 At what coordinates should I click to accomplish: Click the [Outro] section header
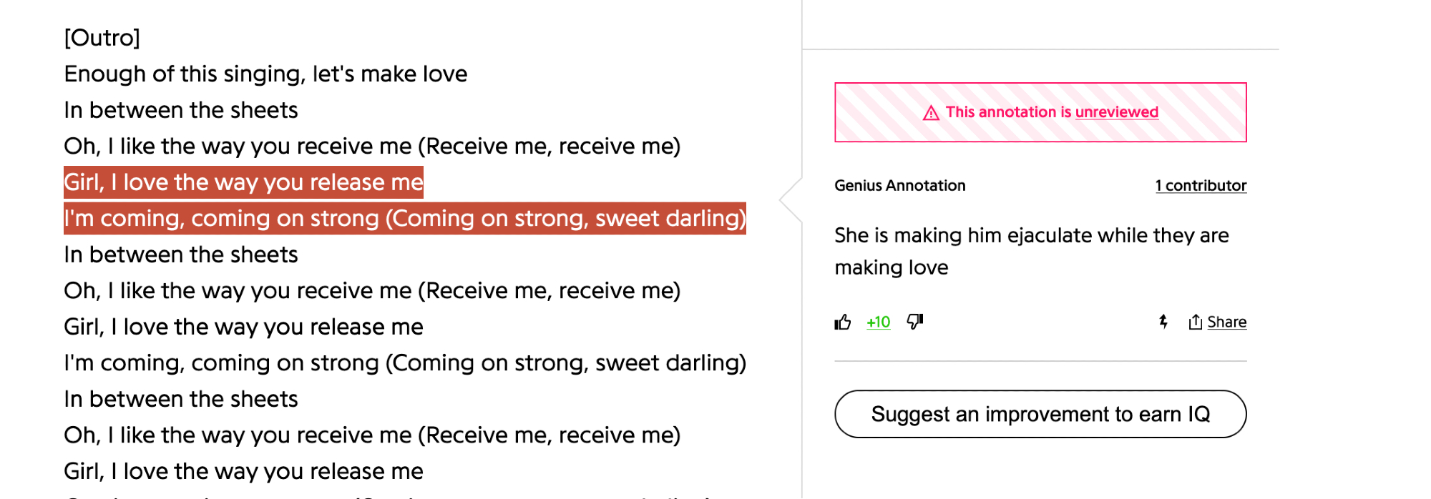tap(102, 37)
